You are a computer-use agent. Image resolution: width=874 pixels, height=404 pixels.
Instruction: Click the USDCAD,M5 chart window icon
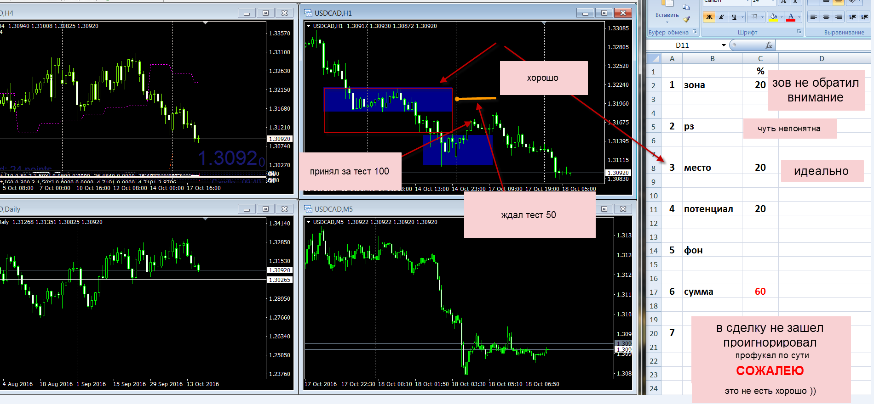coord(308,209)
